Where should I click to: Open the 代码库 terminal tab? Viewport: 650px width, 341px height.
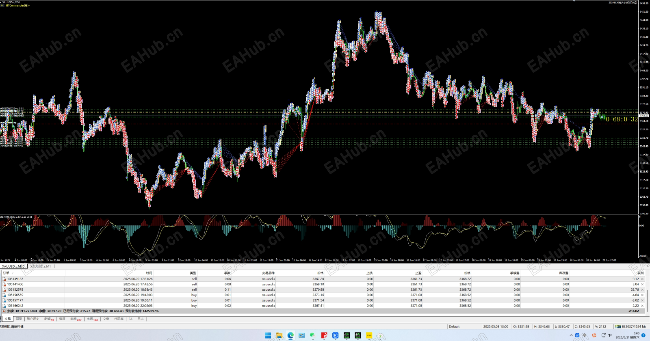tap(119, 319)
